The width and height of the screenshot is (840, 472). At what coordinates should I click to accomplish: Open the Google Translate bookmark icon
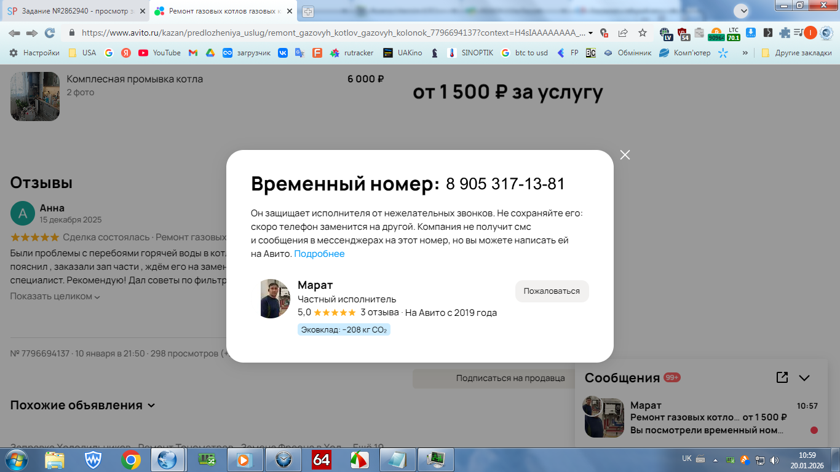coord(299,53)
